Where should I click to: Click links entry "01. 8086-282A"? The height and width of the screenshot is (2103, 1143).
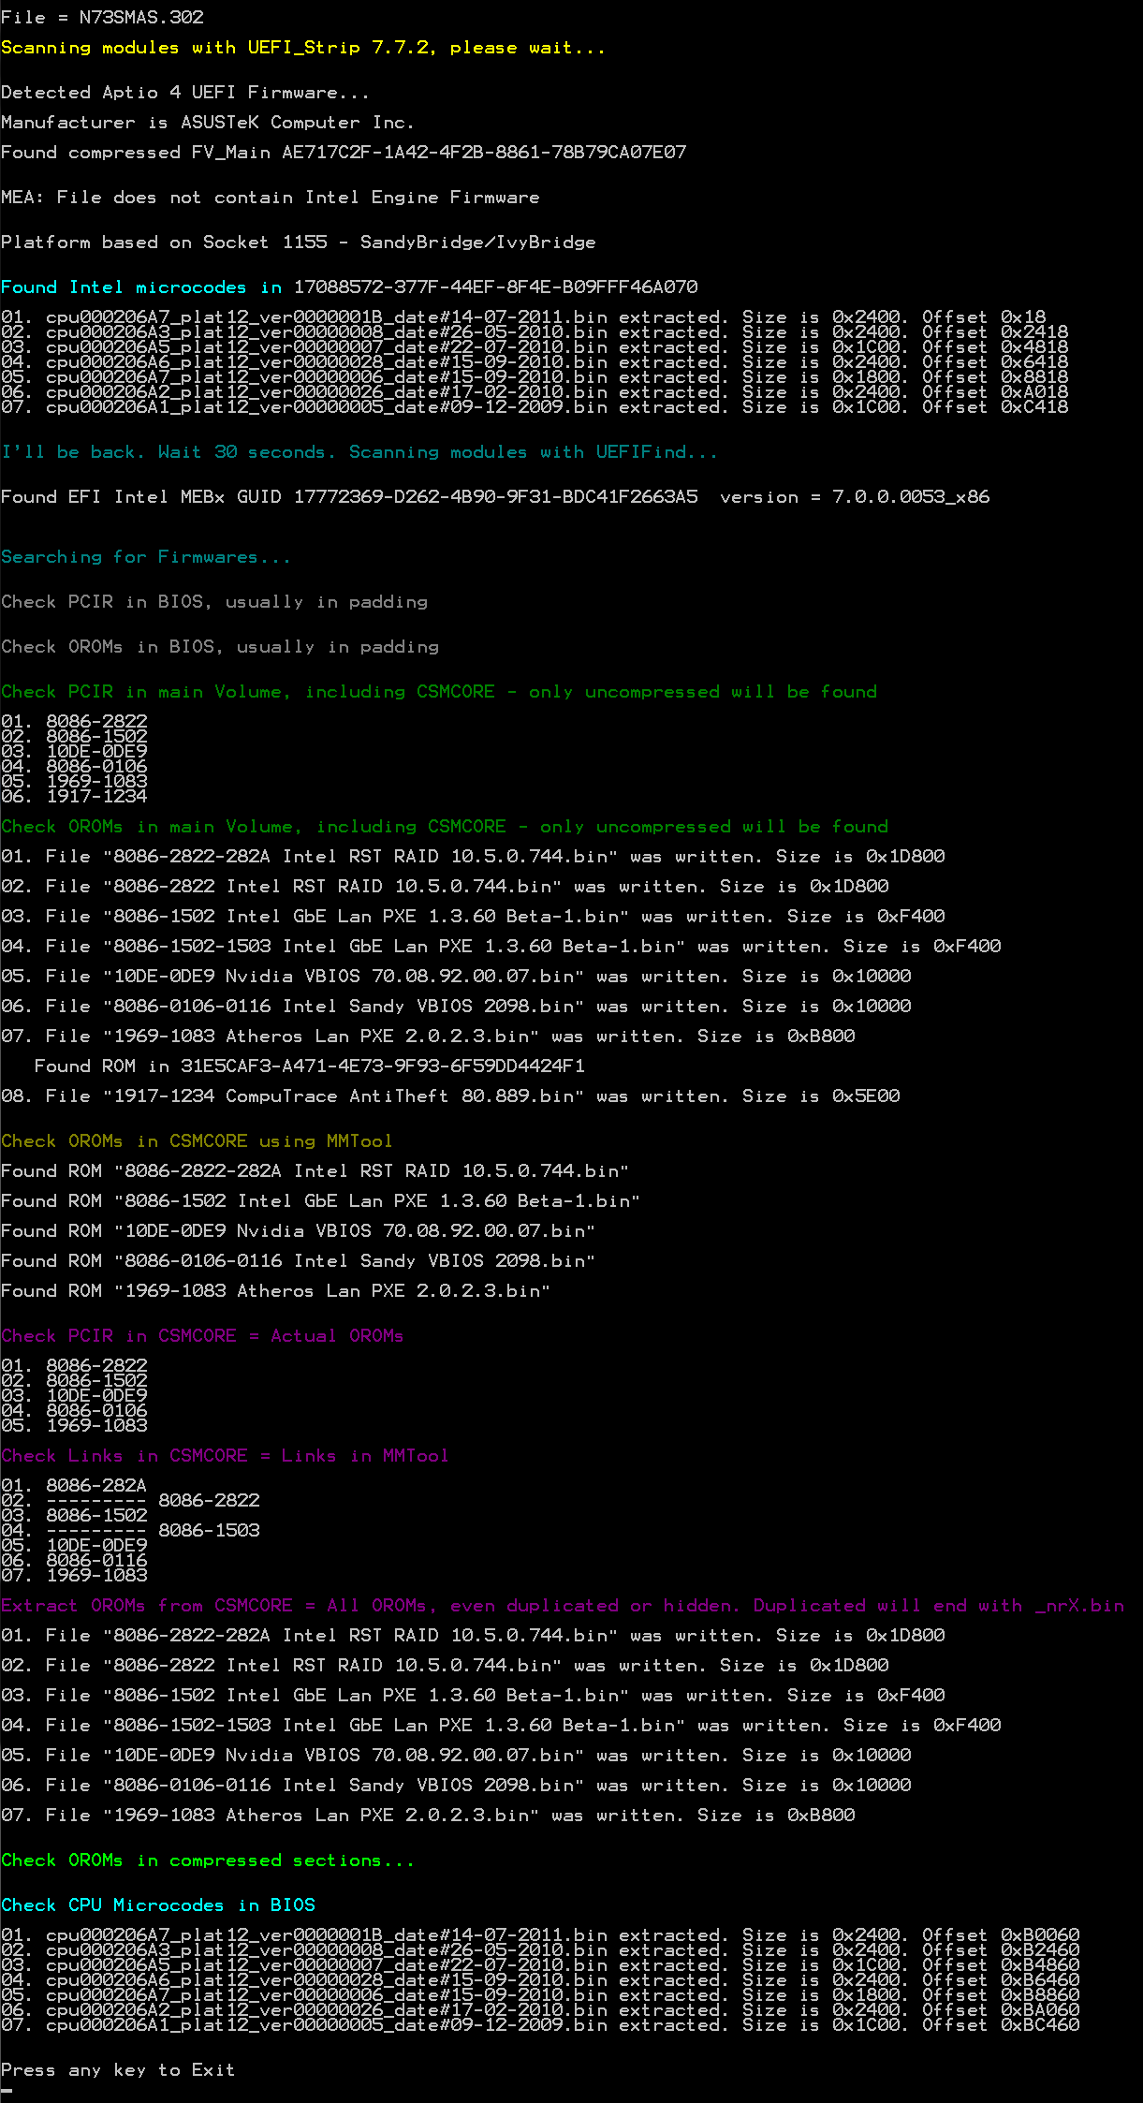[74, 1486]
